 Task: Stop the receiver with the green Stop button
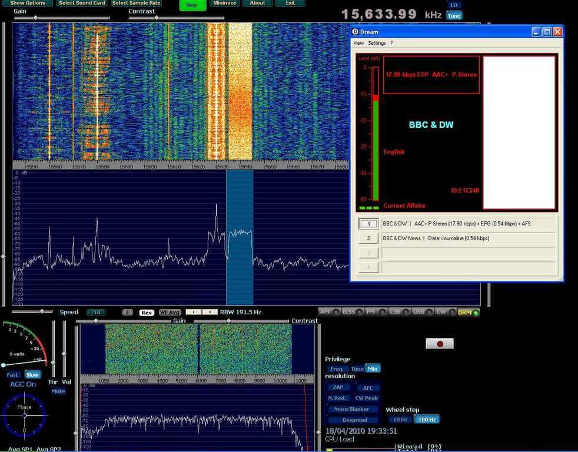click(x=192, y=5)
